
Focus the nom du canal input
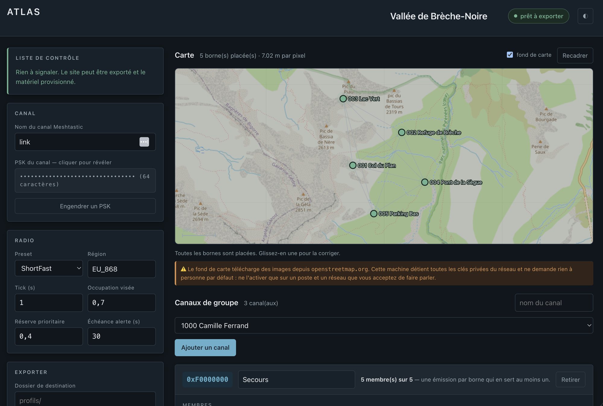pyautogui.click(x=554, y=303)
